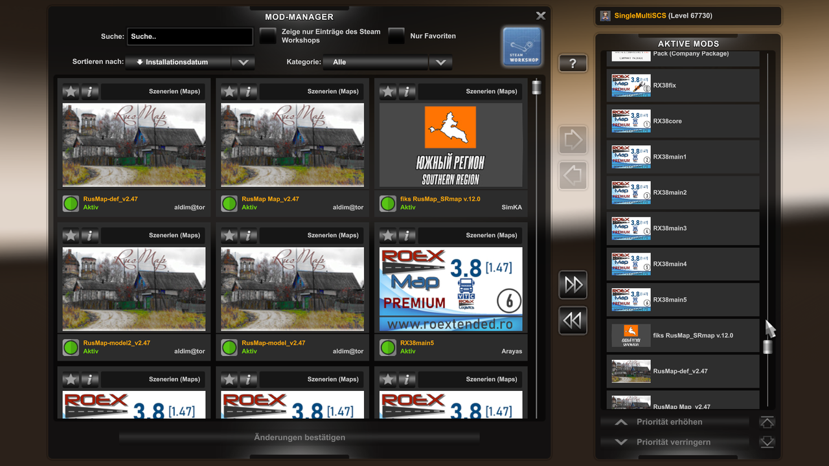Select RX38core in active mods
This screenshot has width=829, height=466.
tap(683, 121)
